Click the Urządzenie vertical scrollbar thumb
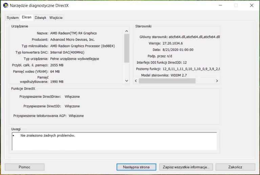Screen dimensions: 260x175 pyautogui.click(x=127, y=48)
